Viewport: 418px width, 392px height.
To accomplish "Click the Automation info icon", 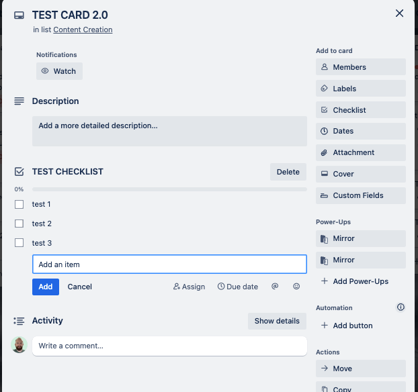I will [x=401, y=307].
